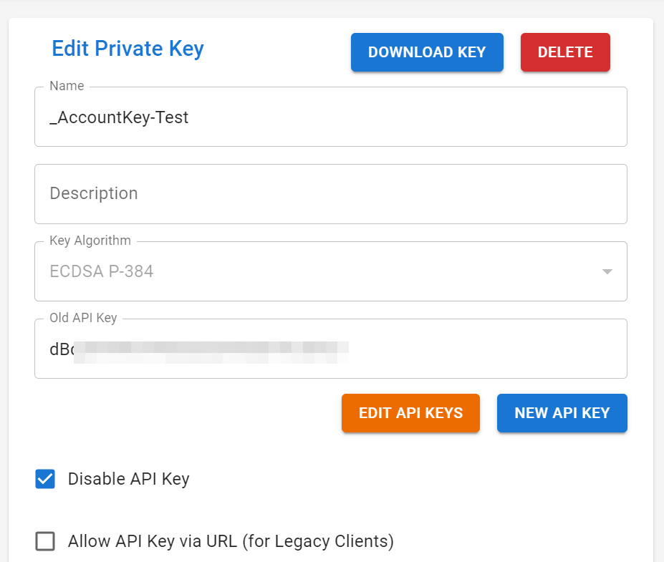Click the Key Algorithm field label
The height and width of the screenshot is (562, 664).
pyautogui.click(x=89, y=241)
